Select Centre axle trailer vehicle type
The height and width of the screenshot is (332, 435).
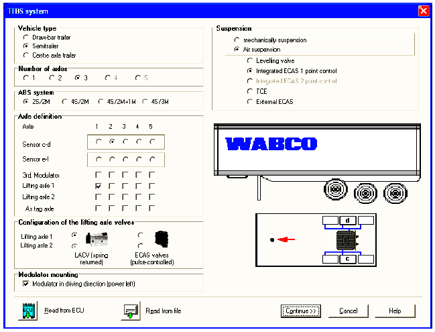[25, 55]
